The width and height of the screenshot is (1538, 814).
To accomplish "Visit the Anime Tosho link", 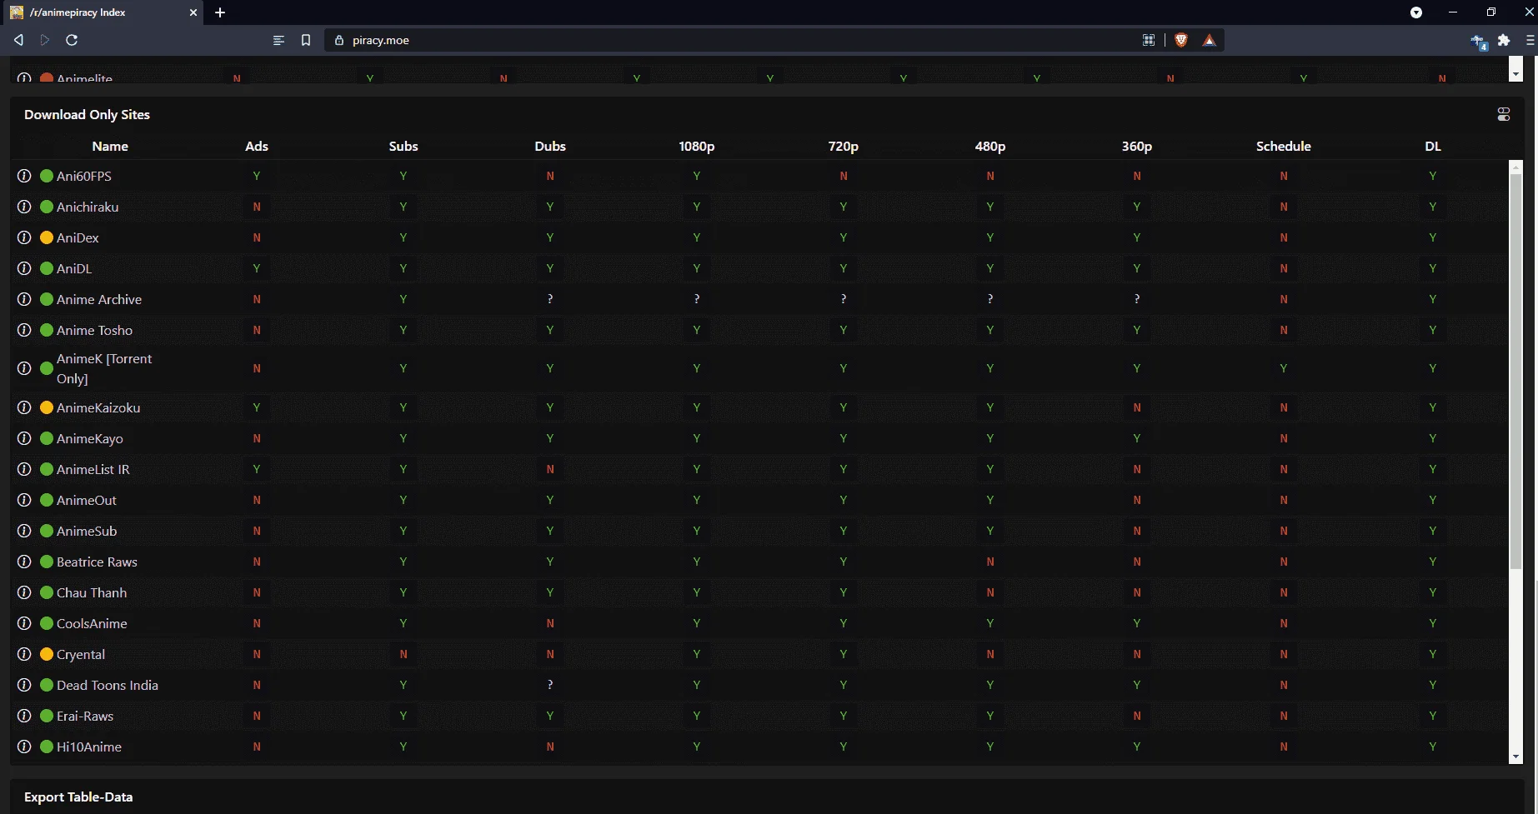I will pos(94,330).
